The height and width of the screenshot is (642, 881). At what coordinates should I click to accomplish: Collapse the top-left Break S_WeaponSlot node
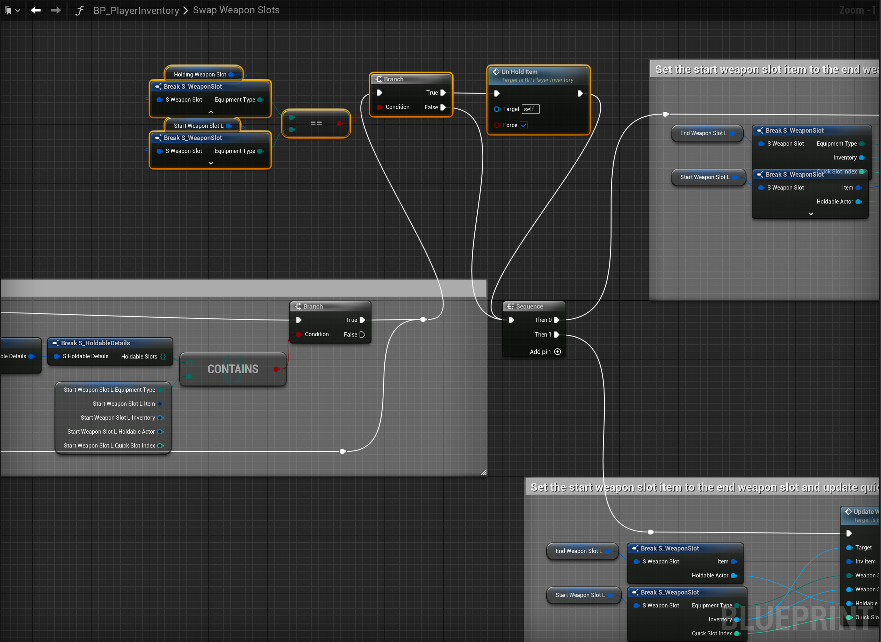[x=211, y=112]
